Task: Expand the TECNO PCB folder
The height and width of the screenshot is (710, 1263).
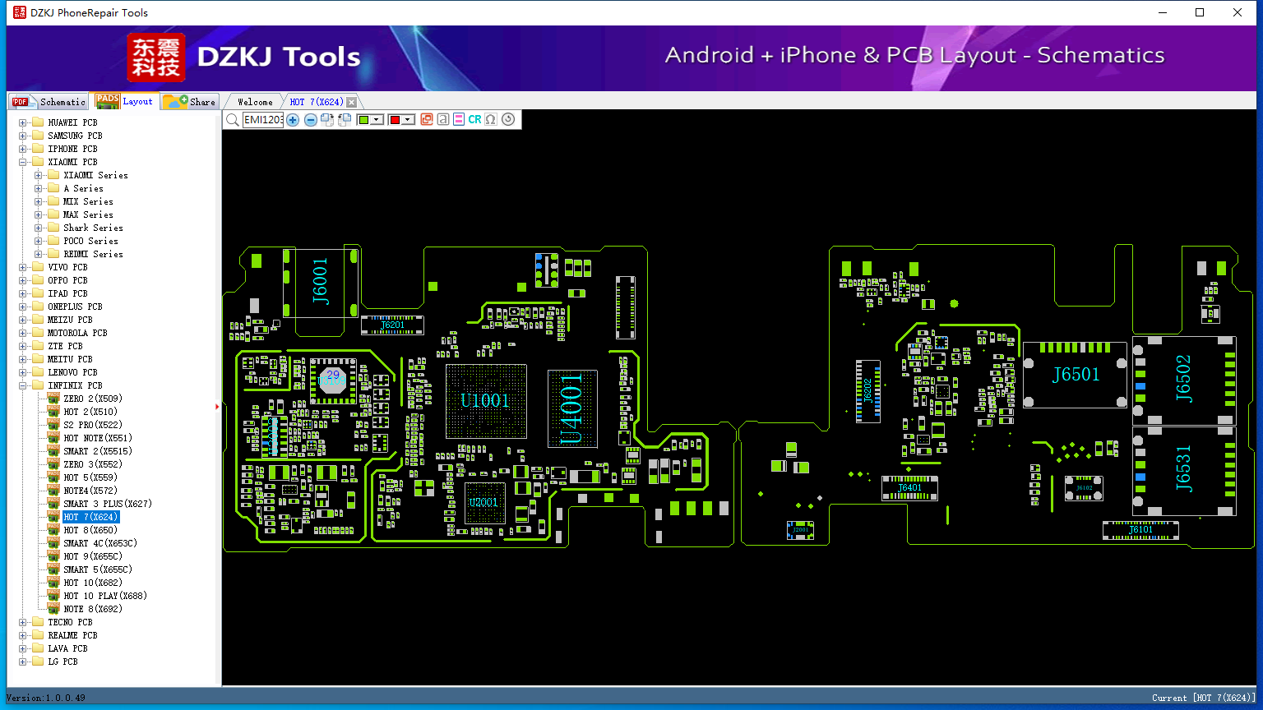Action: pyautogui.click(x=23, y=622)
